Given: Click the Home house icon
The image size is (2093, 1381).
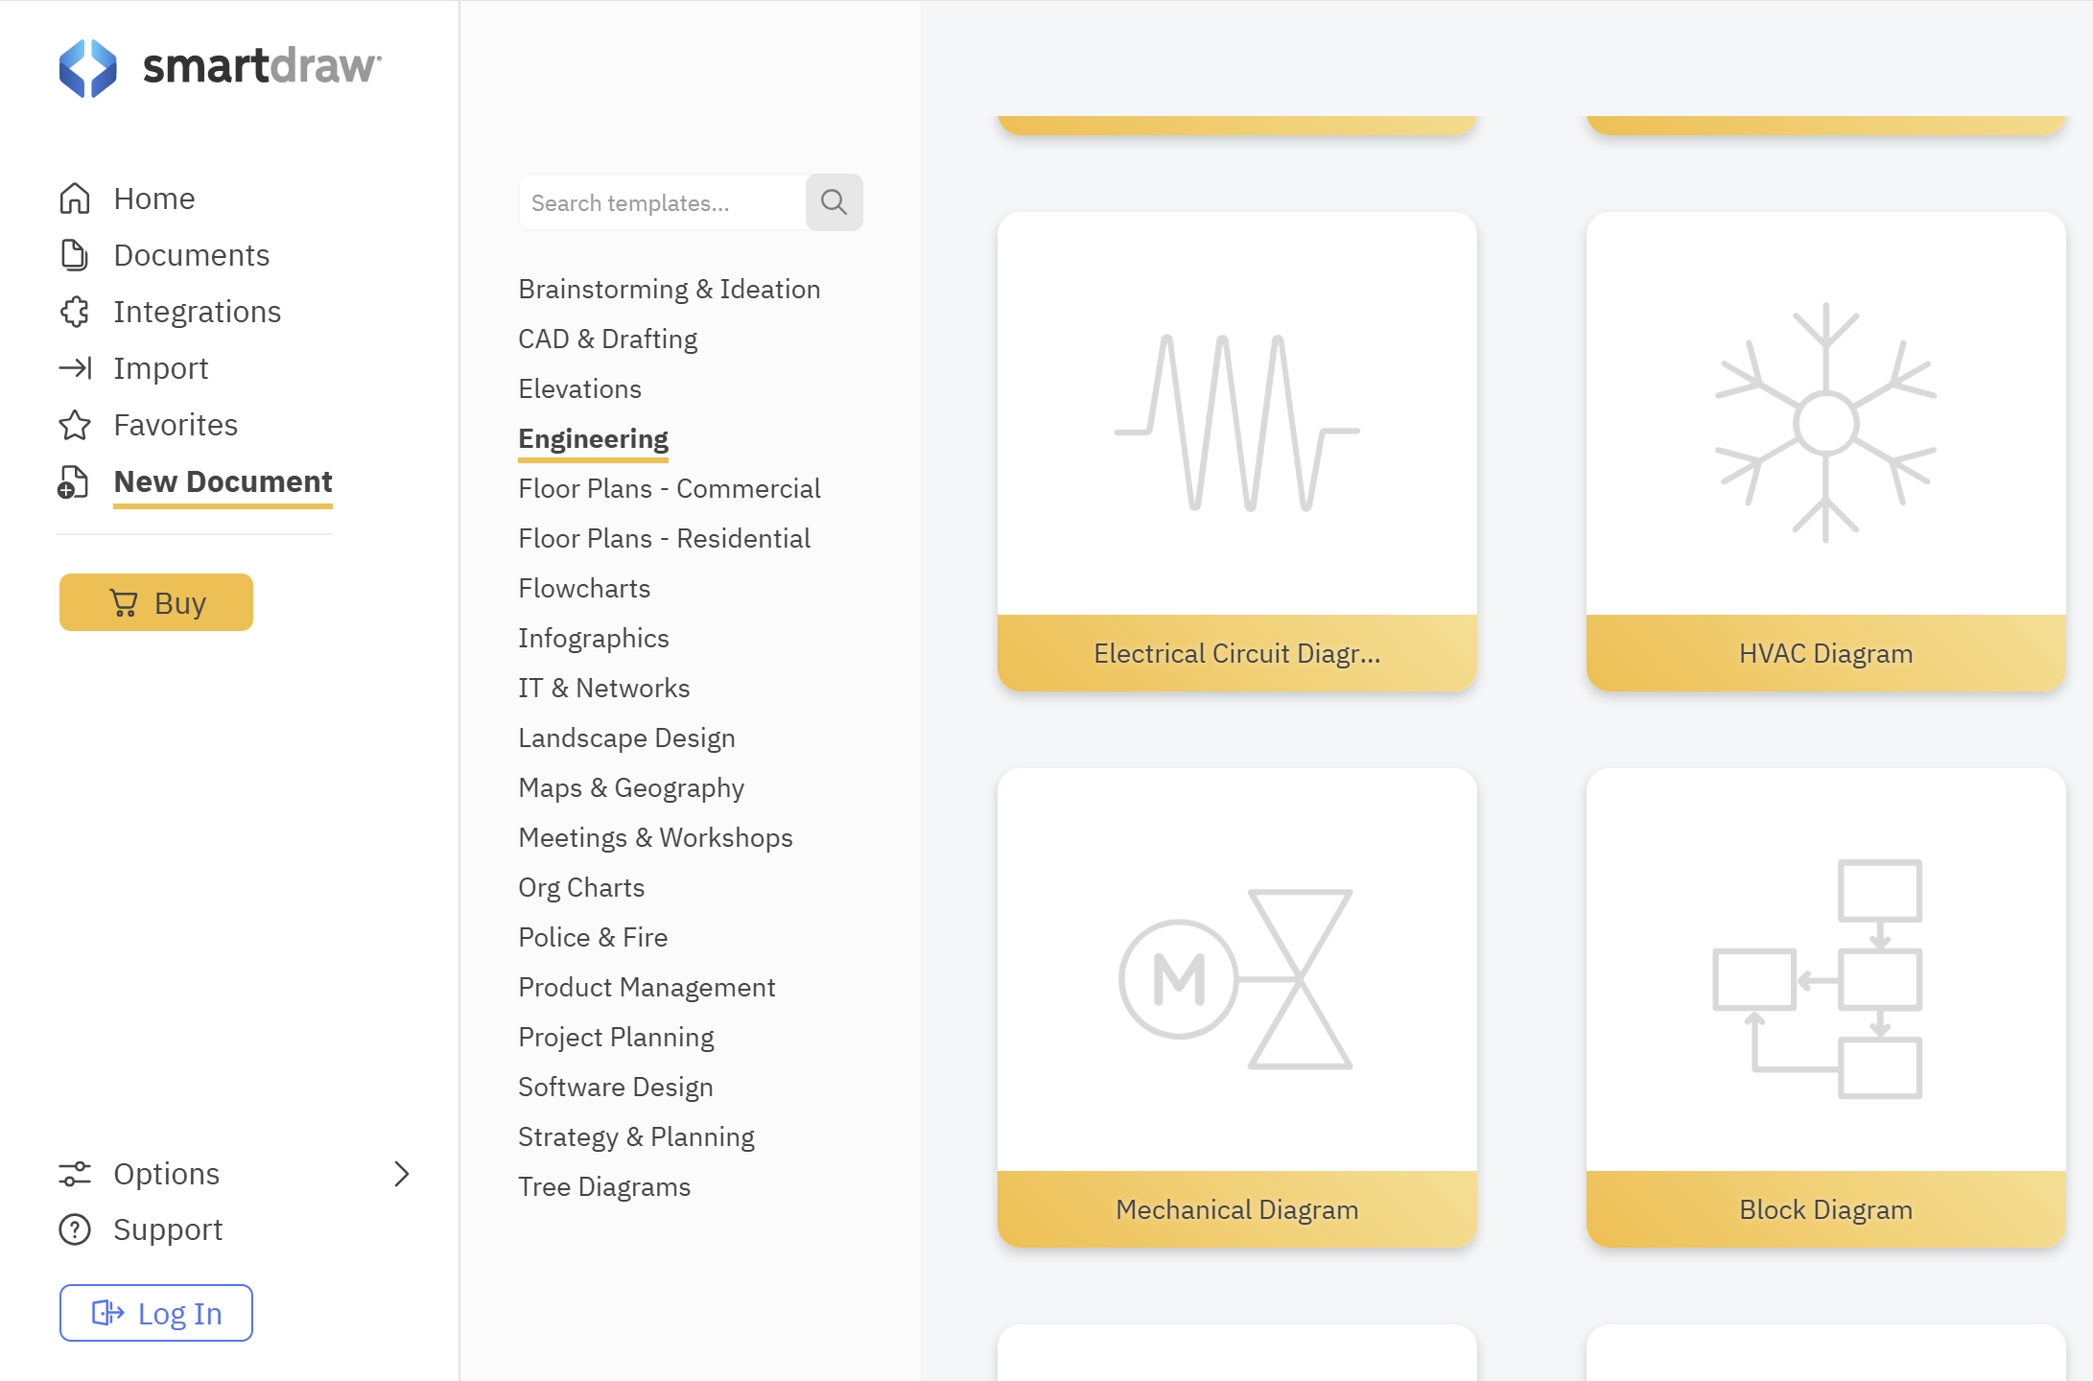Looking at the screenshot, I should pyautogui.click(x=75, y=199).
